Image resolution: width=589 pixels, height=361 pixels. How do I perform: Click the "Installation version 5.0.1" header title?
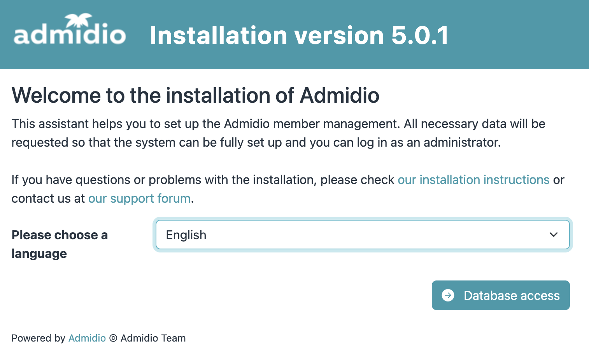click(299, 35)
